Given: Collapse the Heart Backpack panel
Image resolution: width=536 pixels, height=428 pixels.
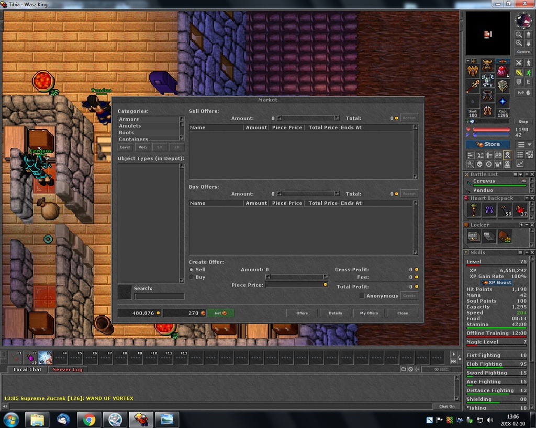Looking at the screenshot, I should [527, 198].
